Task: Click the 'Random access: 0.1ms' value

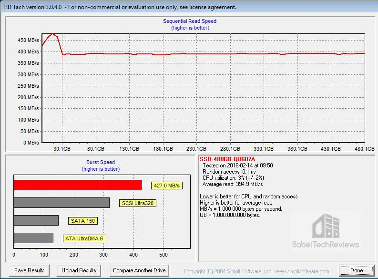Action: click(x=229, y=172)
